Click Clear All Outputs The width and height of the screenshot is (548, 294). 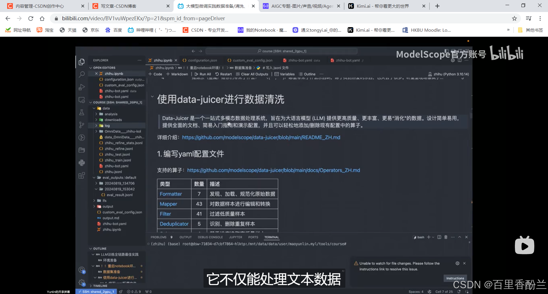pos(252,74)
